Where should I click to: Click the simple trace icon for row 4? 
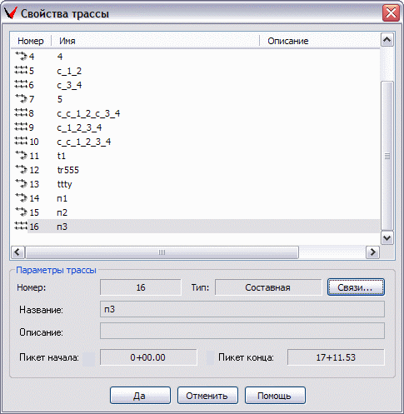click(21, 56)
